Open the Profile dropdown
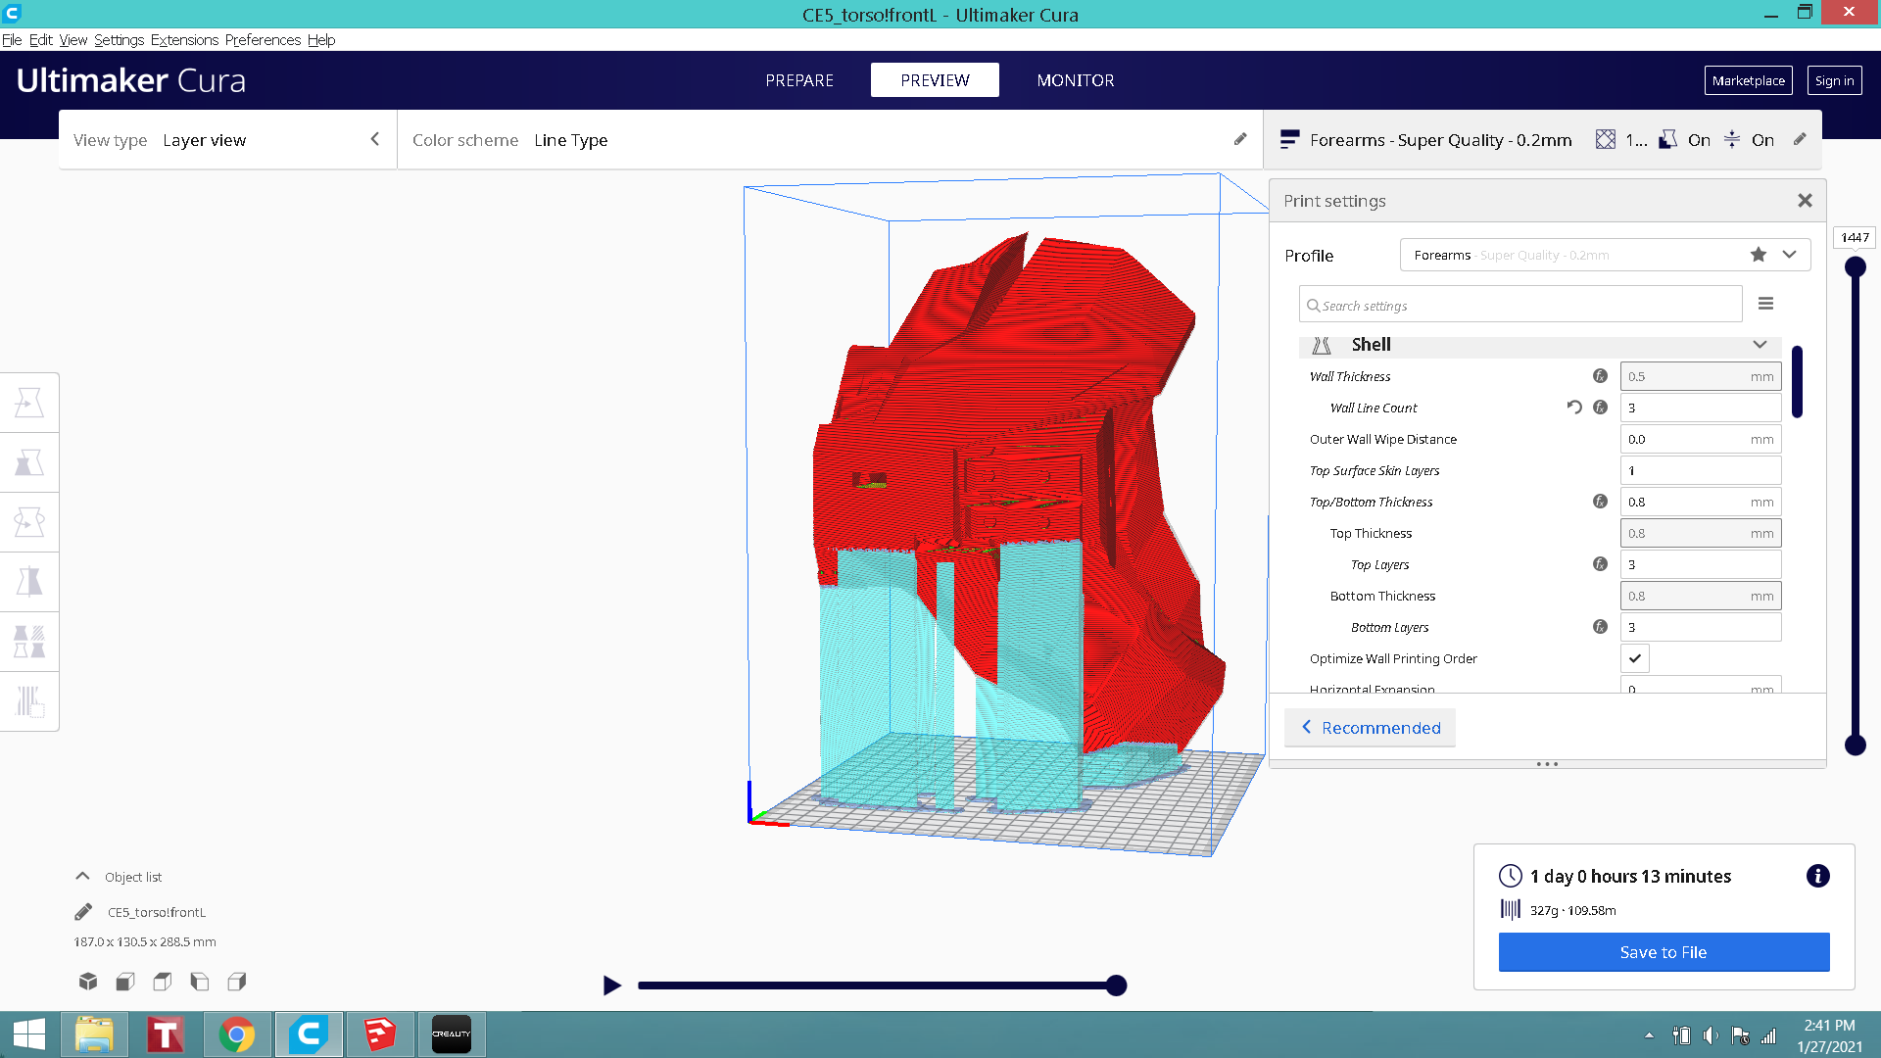This screenshot has width=1881, height=1058. (1605, 255)
